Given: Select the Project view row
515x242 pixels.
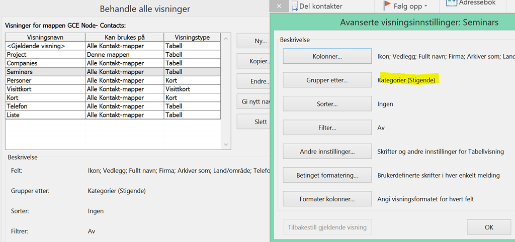Looking at the screenshot, I should pyautogui.click(x=45, y=55).
